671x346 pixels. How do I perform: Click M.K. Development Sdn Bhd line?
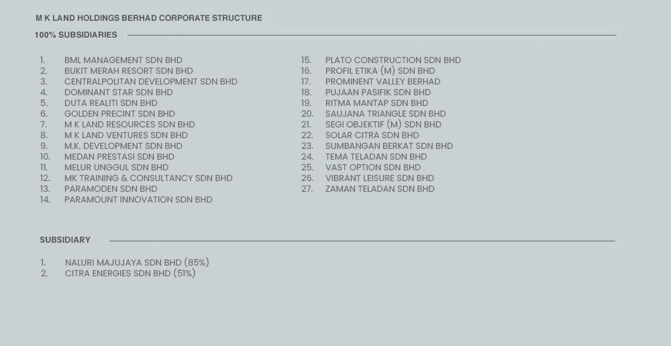coord(123,146)
